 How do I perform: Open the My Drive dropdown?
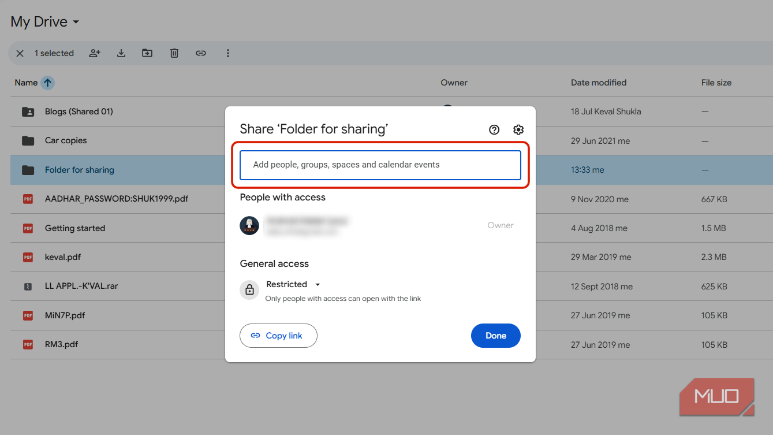(45, 22)
